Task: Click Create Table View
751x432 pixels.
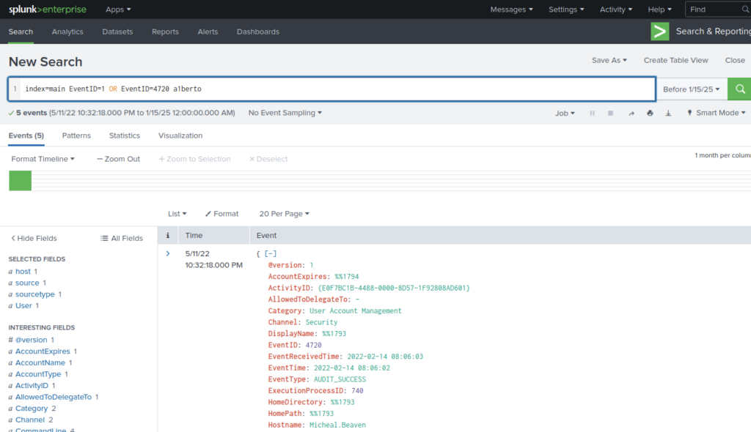Action: tap(675, 60)
